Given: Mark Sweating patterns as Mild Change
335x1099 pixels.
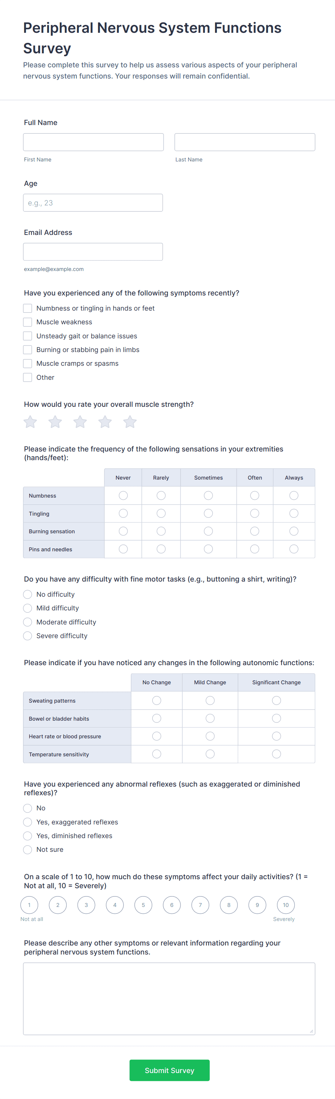Looking at the screenshot, I should coord(210,700).
